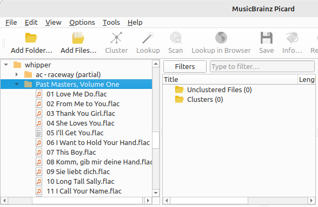Viewport: 318px width, 207px height.
Task: Click the file browser scroll up arrow
Action: [x=156, y=64]
